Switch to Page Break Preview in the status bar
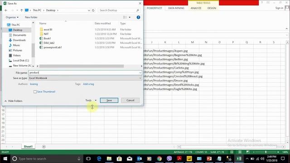This screenshot has width=290, height=163. point(248,152)
